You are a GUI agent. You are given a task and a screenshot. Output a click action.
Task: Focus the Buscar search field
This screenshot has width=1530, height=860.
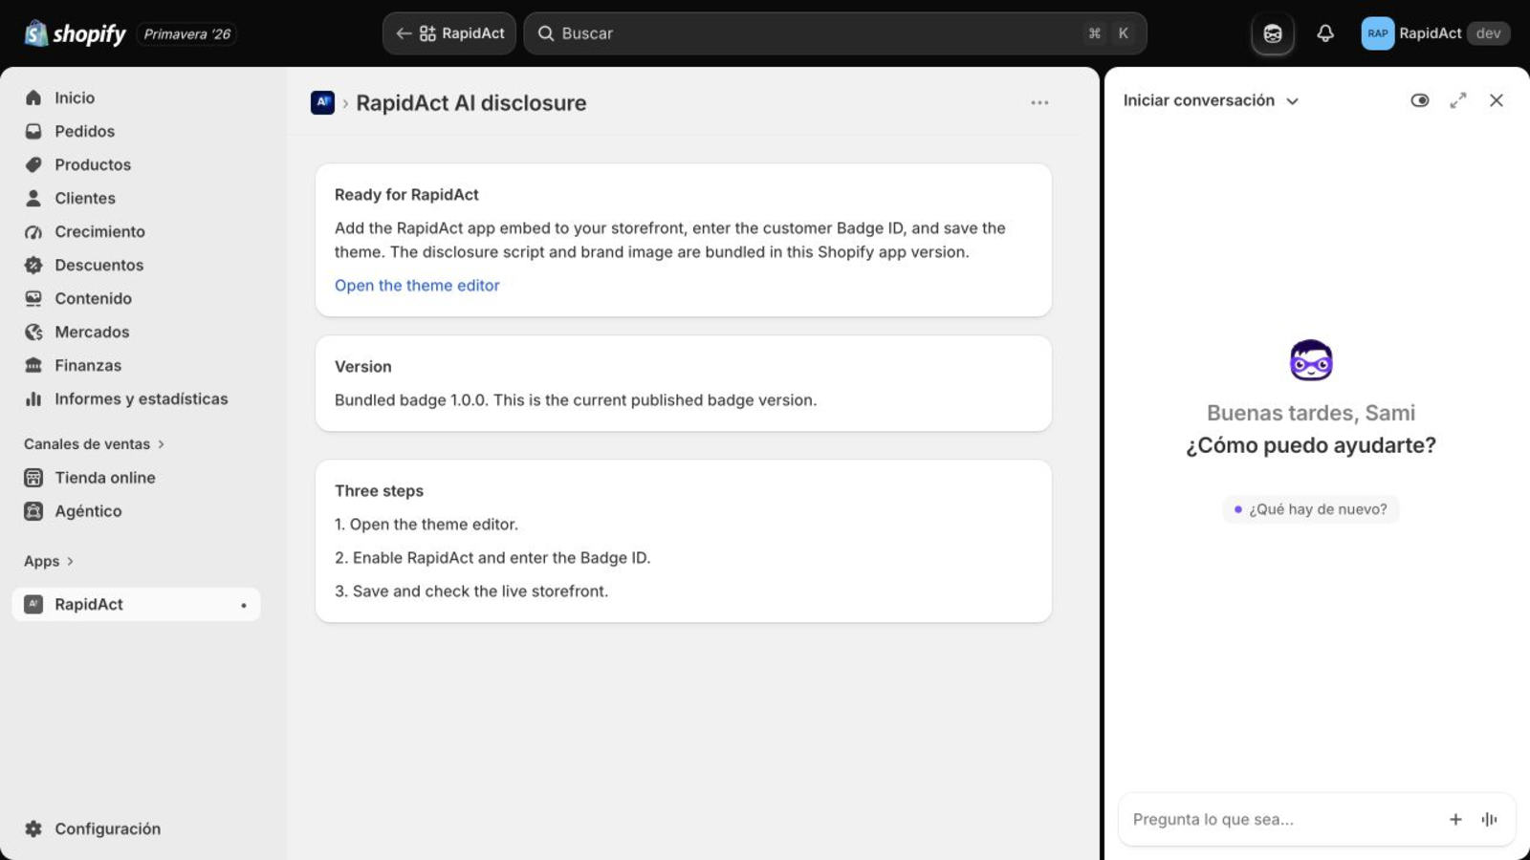pyautogui.click(x=835, y=33)
